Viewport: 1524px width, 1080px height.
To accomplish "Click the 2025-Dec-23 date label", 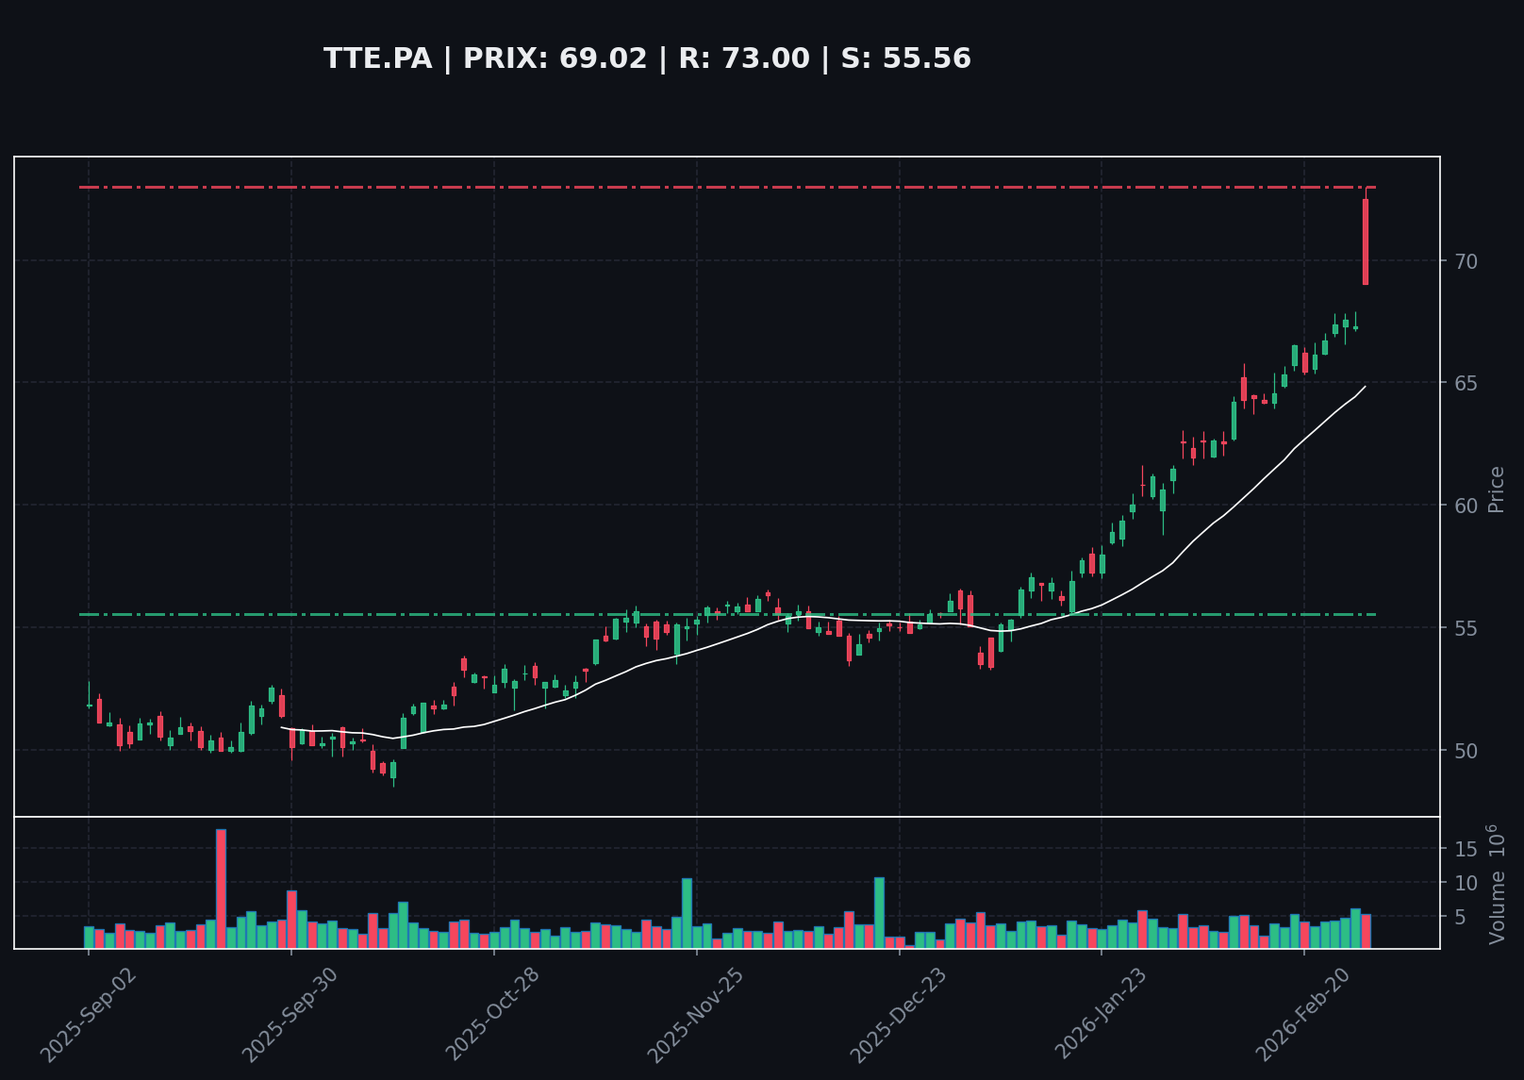I will [x=898, y=1015].
